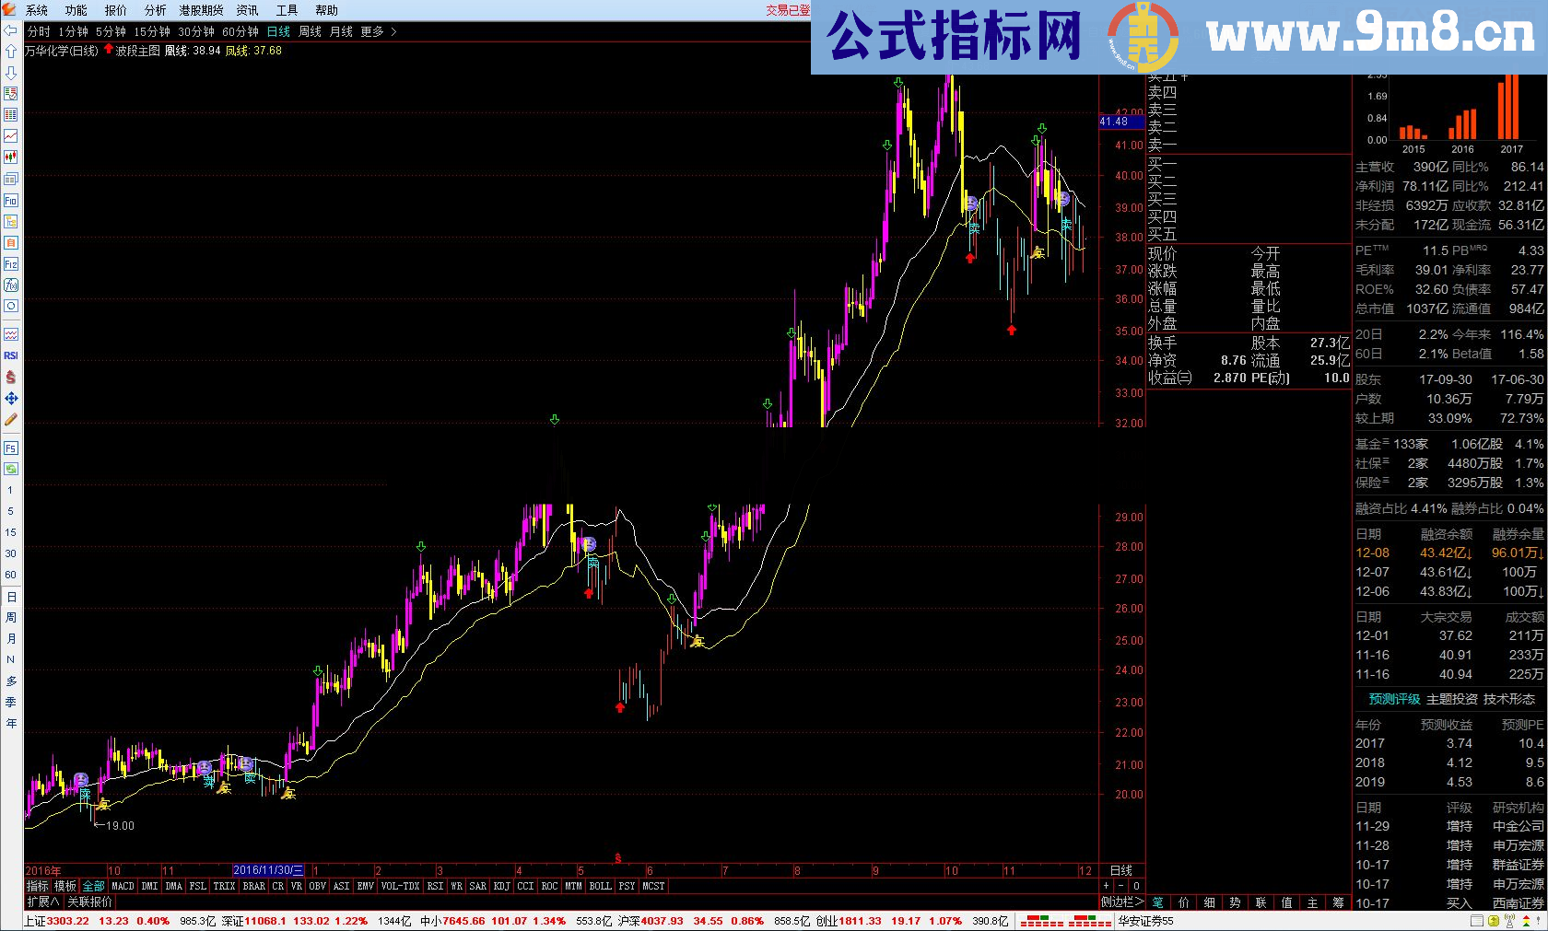The width and height of the screenshot is (1548, 931).
Task: Click the up-arrow previous stock icon
Action: pyautogui.click(x=10, y=51)
